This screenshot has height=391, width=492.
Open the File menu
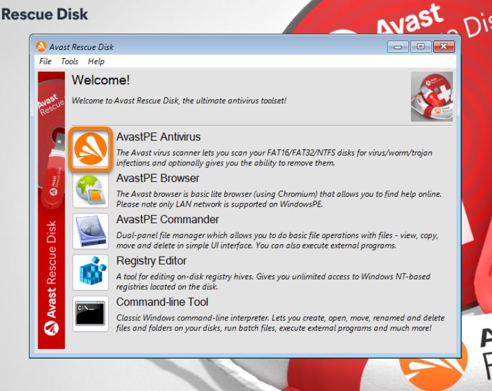point(45,61)
